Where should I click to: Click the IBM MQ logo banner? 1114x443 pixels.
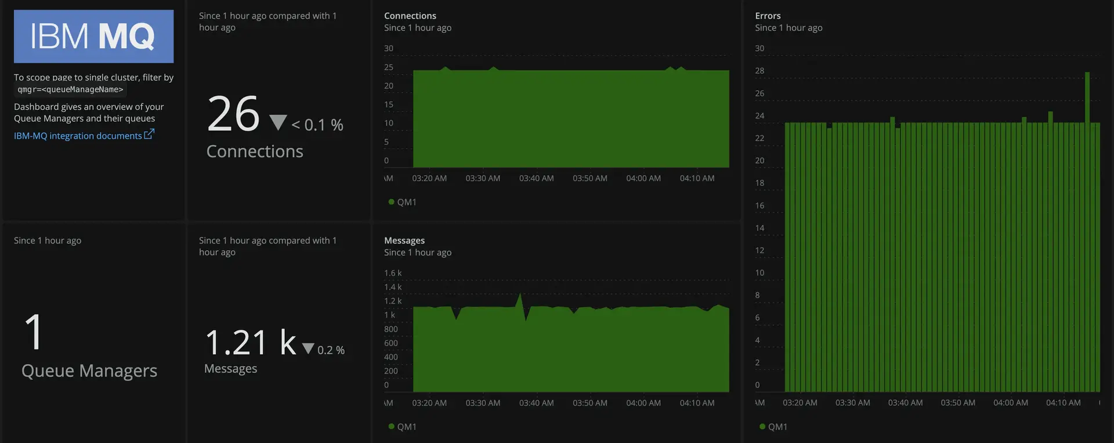[93, 36]
